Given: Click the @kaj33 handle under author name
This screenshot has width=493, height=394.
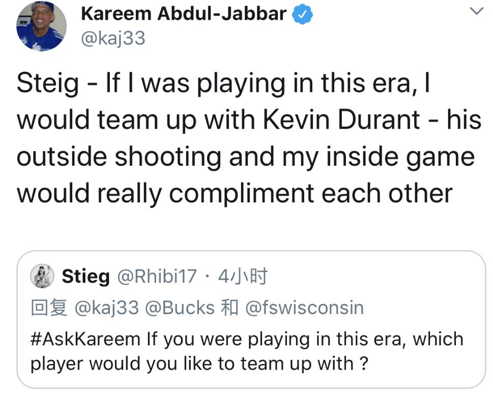Looking at the screenshot, I should [113, 38].
